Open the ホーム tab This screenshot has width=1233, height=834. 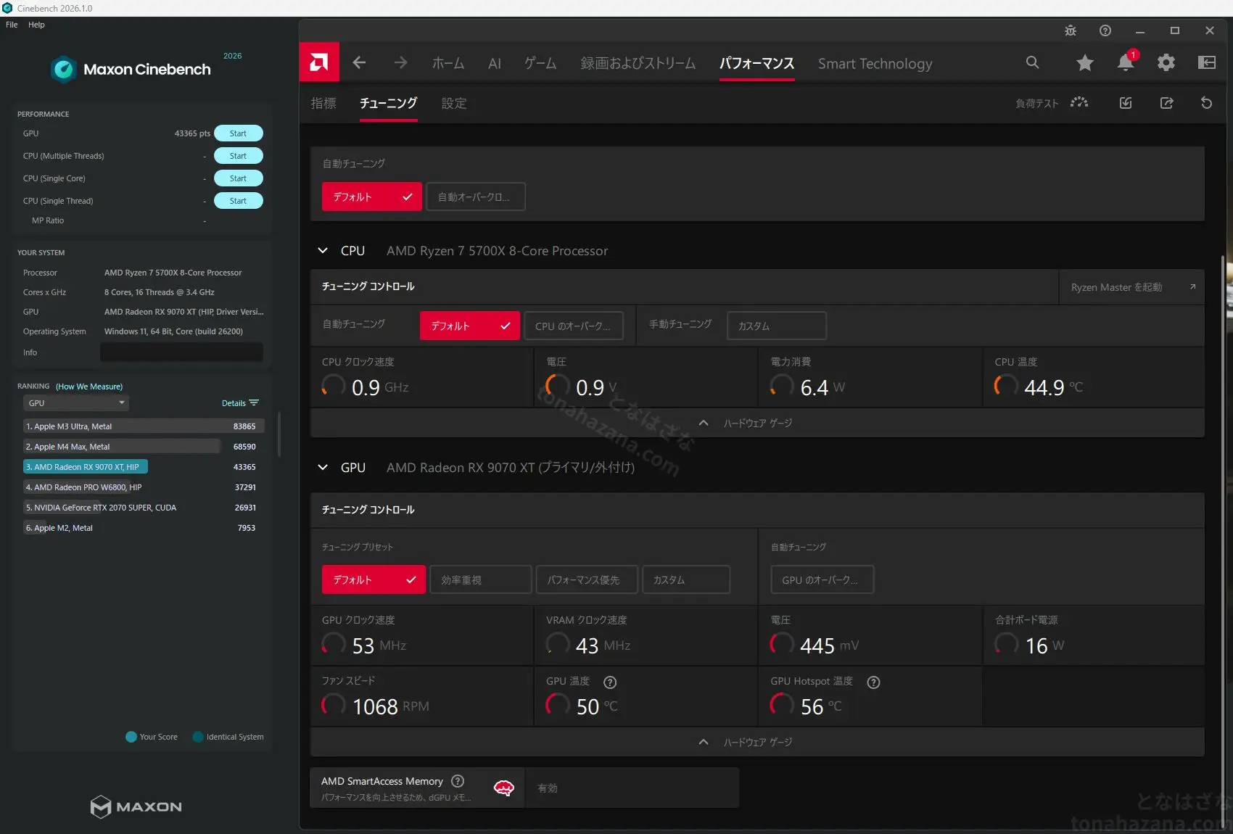(448, 64)
